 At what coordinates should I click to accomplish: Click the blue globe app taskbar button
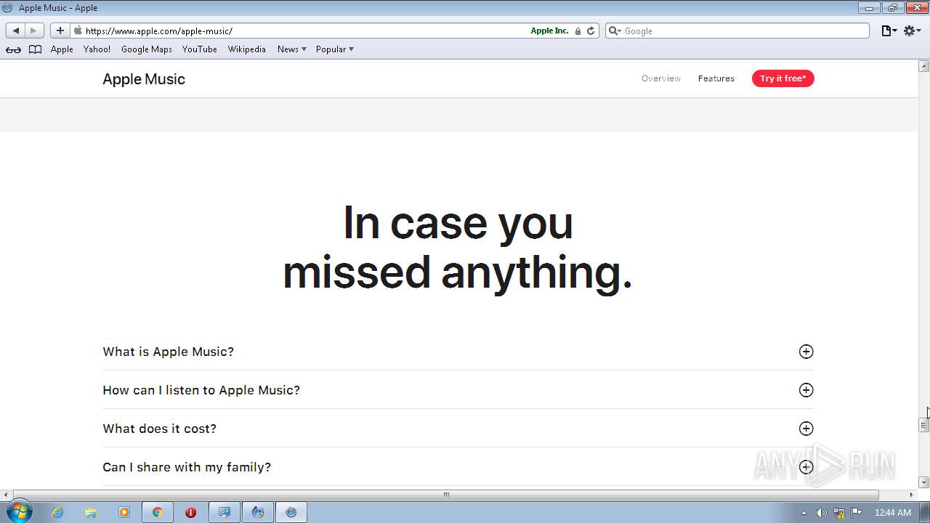coord(258,512)
